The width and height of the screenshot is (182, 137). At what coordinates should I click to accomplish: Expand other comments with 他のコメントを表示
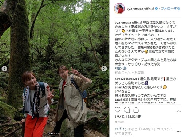tap(129, 73)
